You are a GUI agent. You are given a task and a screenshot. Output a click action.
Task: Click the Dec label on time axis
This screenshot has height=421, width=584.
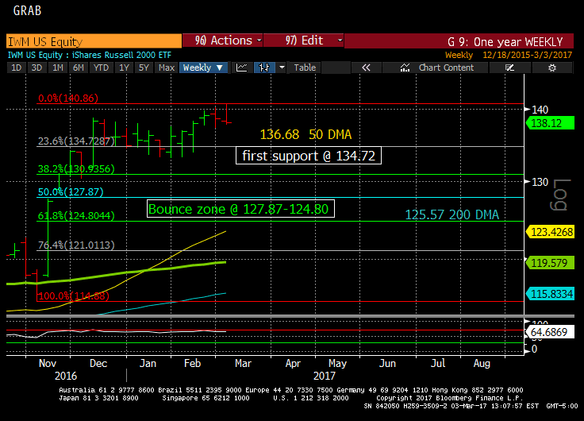[98, 363]
